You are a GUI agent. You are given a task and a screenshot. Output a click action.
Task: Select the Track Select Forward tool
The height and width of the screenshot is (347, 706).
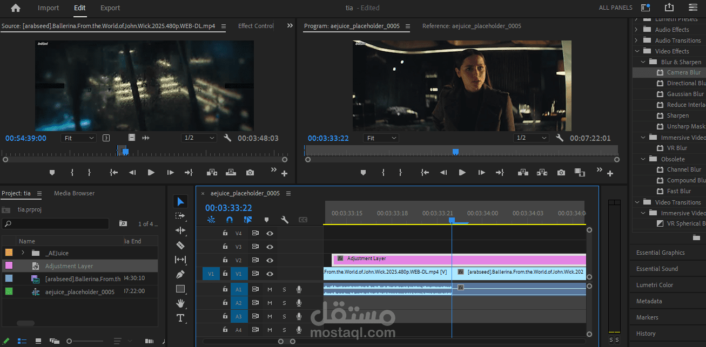pyautogui.click(x=180, y=216)
